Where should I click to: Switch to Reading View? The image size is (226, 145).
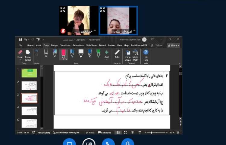click(x=133, y=132)
